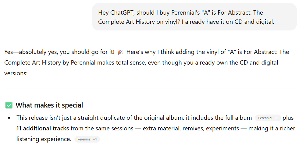Click the word "versions:" ending the intro
This screenshot has width=299, height=145.
16,73
